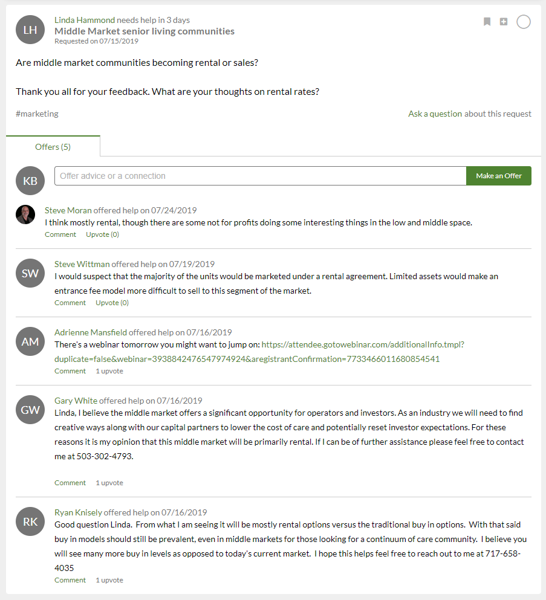Open Linda Hammond's LH avatar
Image resolution: width=546 pixels, height=600 pixels.
click(30, 30)
